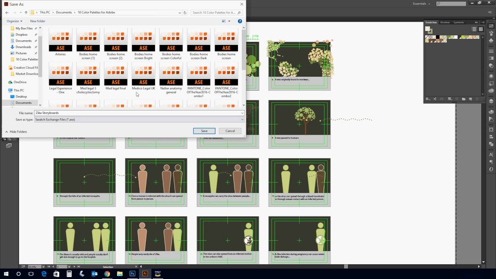
Task: Click the help icon in Save As dialog
Action: pyautogui.click(x=240, y=21)
